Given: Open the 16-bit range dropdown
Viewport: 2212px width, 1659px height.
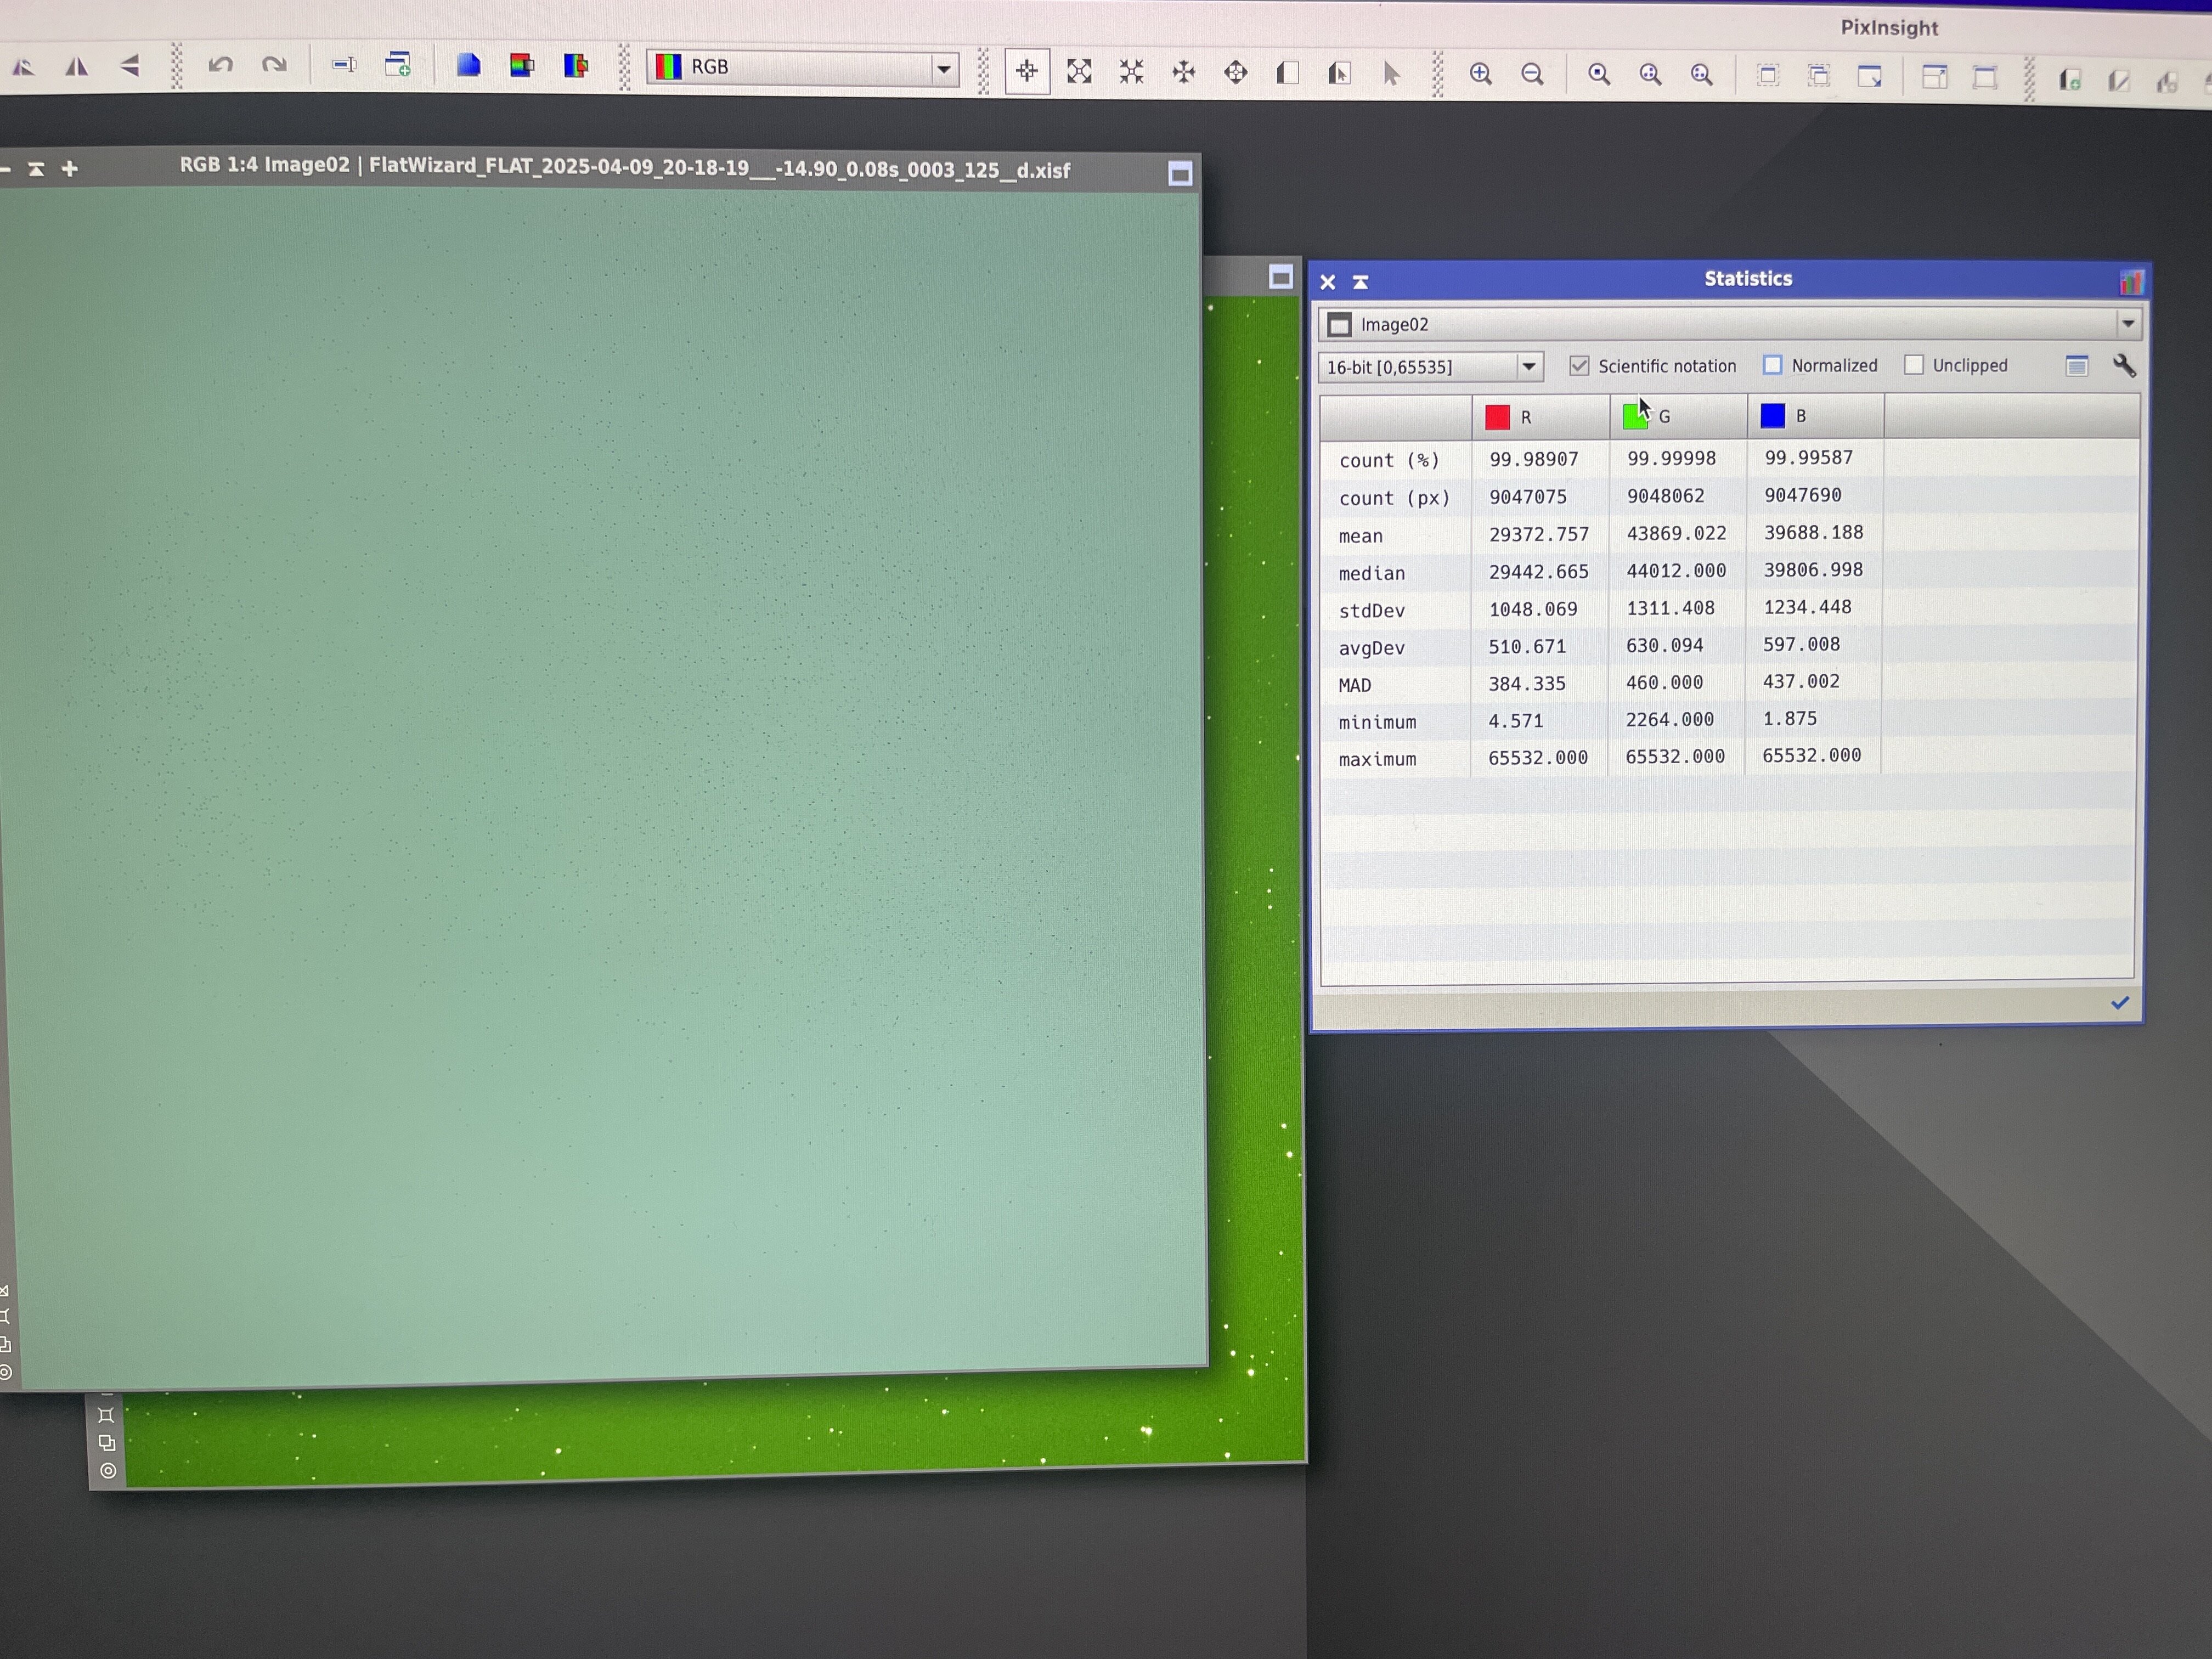Looking at the screenshot, I should click(1528, 367).
